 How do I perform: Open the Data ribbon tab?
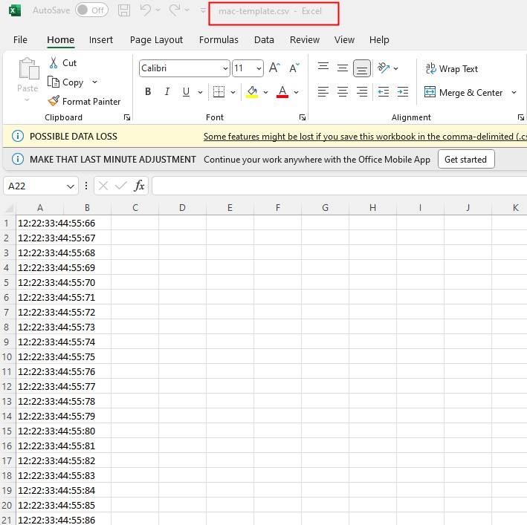264,39
